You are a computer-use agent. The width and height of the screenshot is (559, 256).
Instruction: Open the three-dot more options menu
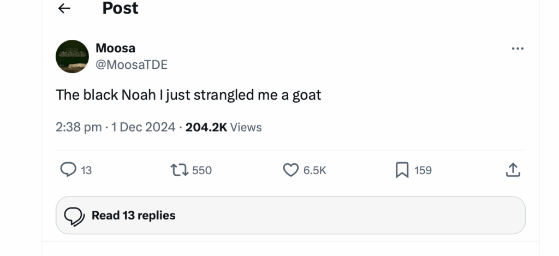pos(517,49)
